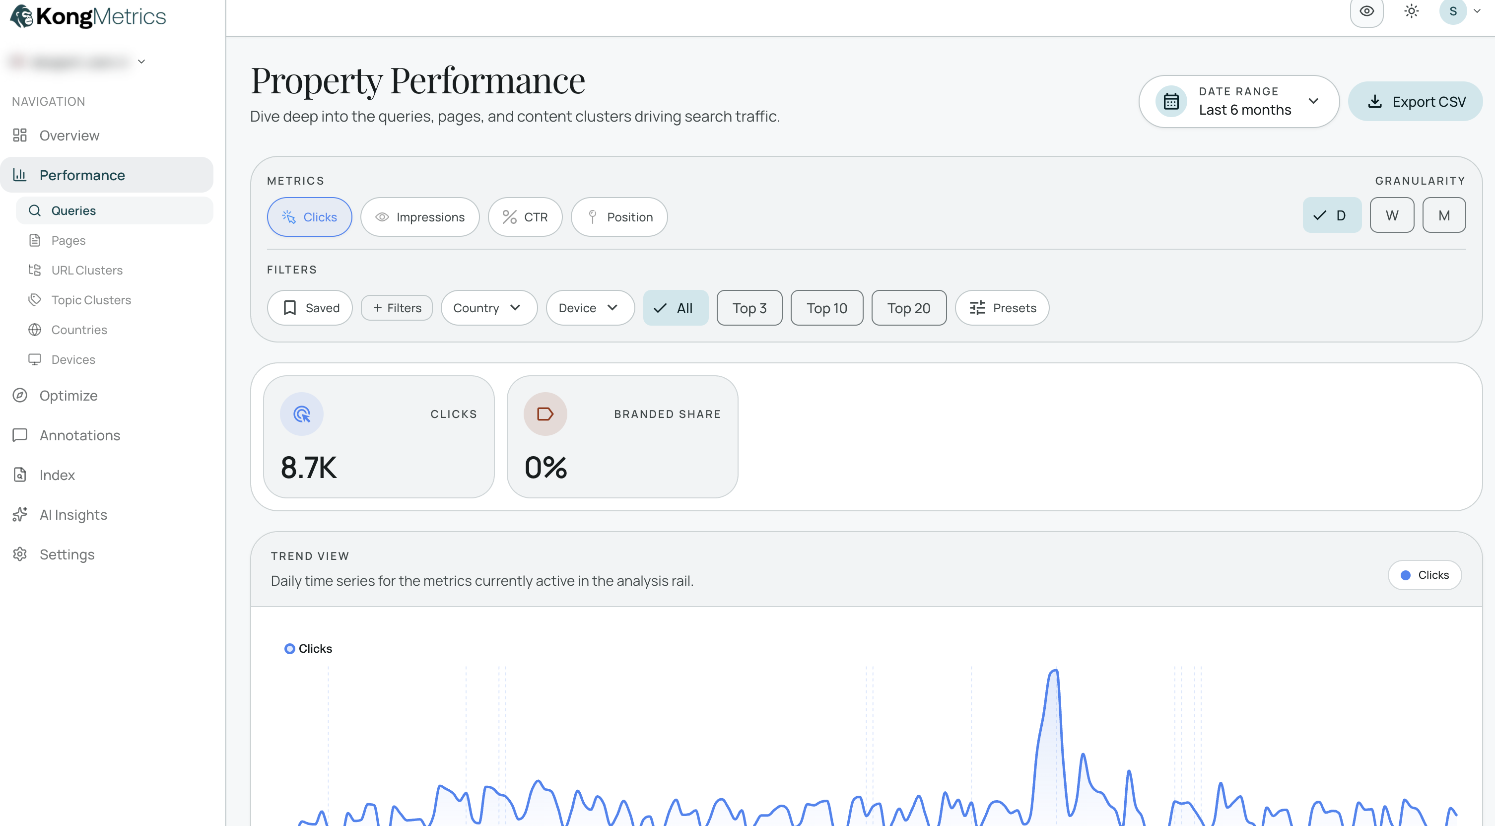Expand the property selector chevron in sidebar

click(141, 62)
